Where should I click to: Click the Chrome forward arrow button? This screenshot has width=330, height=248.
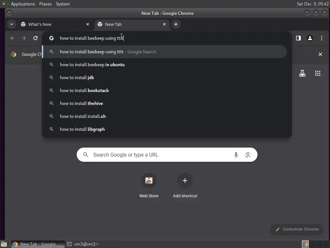(24, 38)
